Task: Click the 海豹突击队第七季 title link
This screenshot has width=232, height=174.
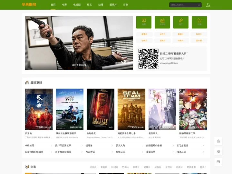Action: click(127, 133)
